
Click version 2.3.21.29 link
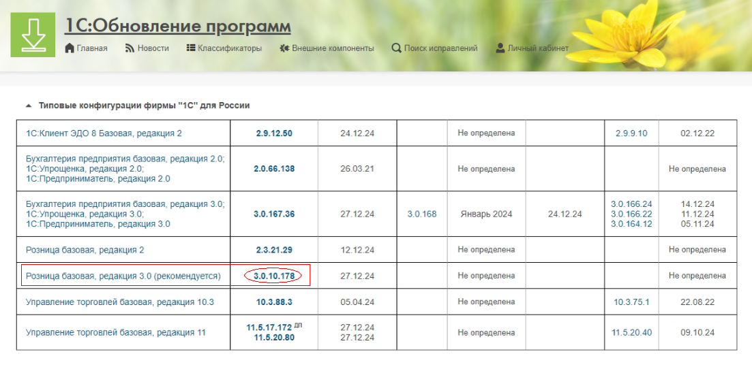[x=274, y=250]
